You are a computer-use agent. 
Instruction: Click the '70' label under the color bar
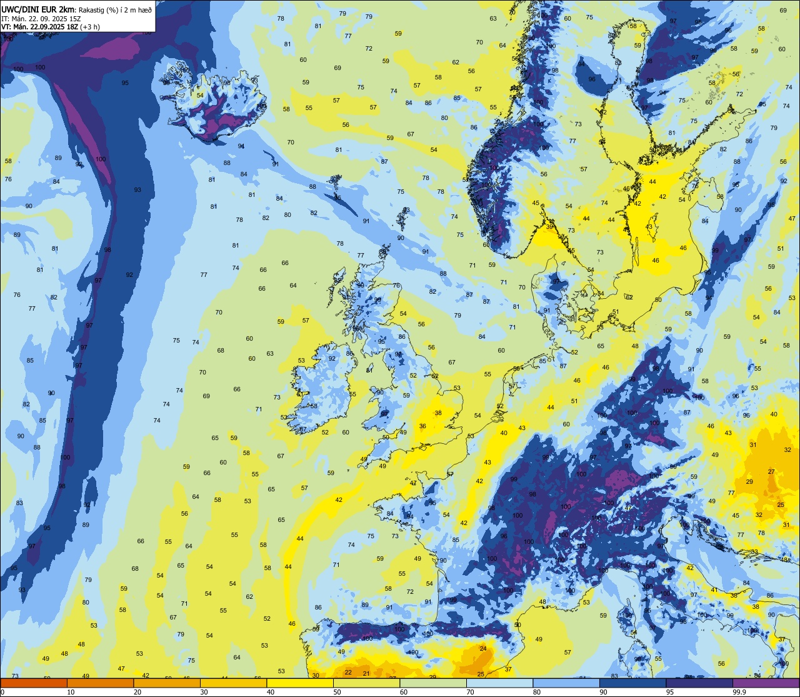(470, 692)
